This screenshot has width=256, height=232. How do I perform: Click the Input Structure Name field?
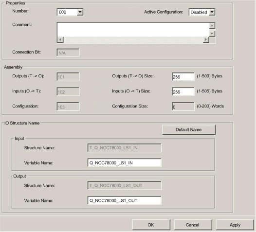pos(124,148)
